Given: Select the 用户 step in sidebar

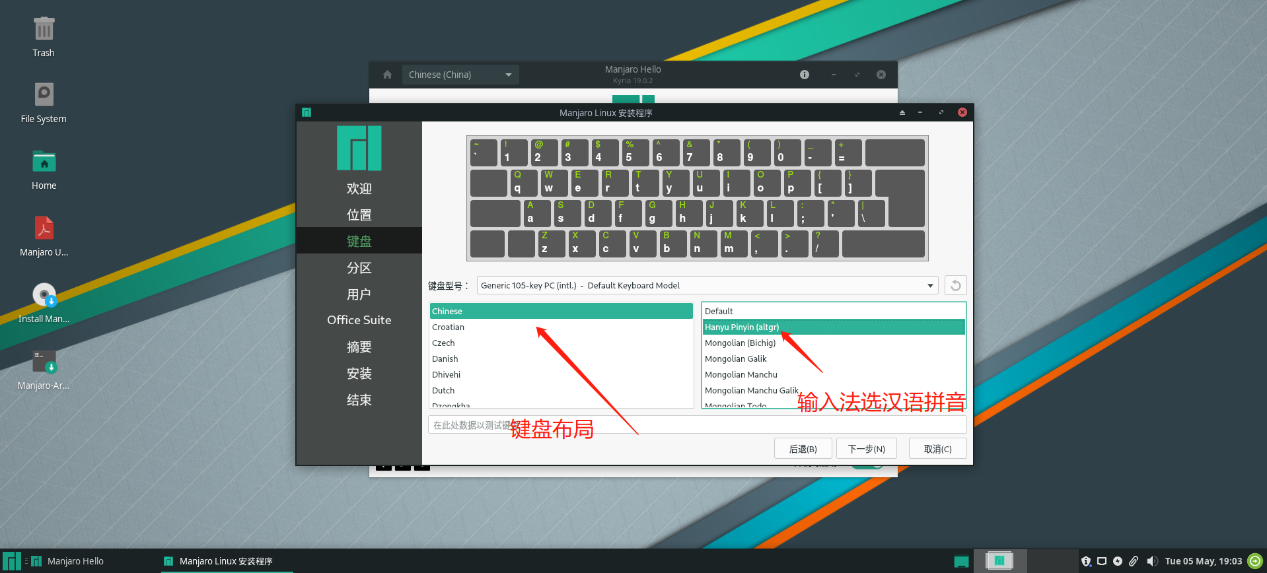Looking at the screenshot, I should pos(359,294).
